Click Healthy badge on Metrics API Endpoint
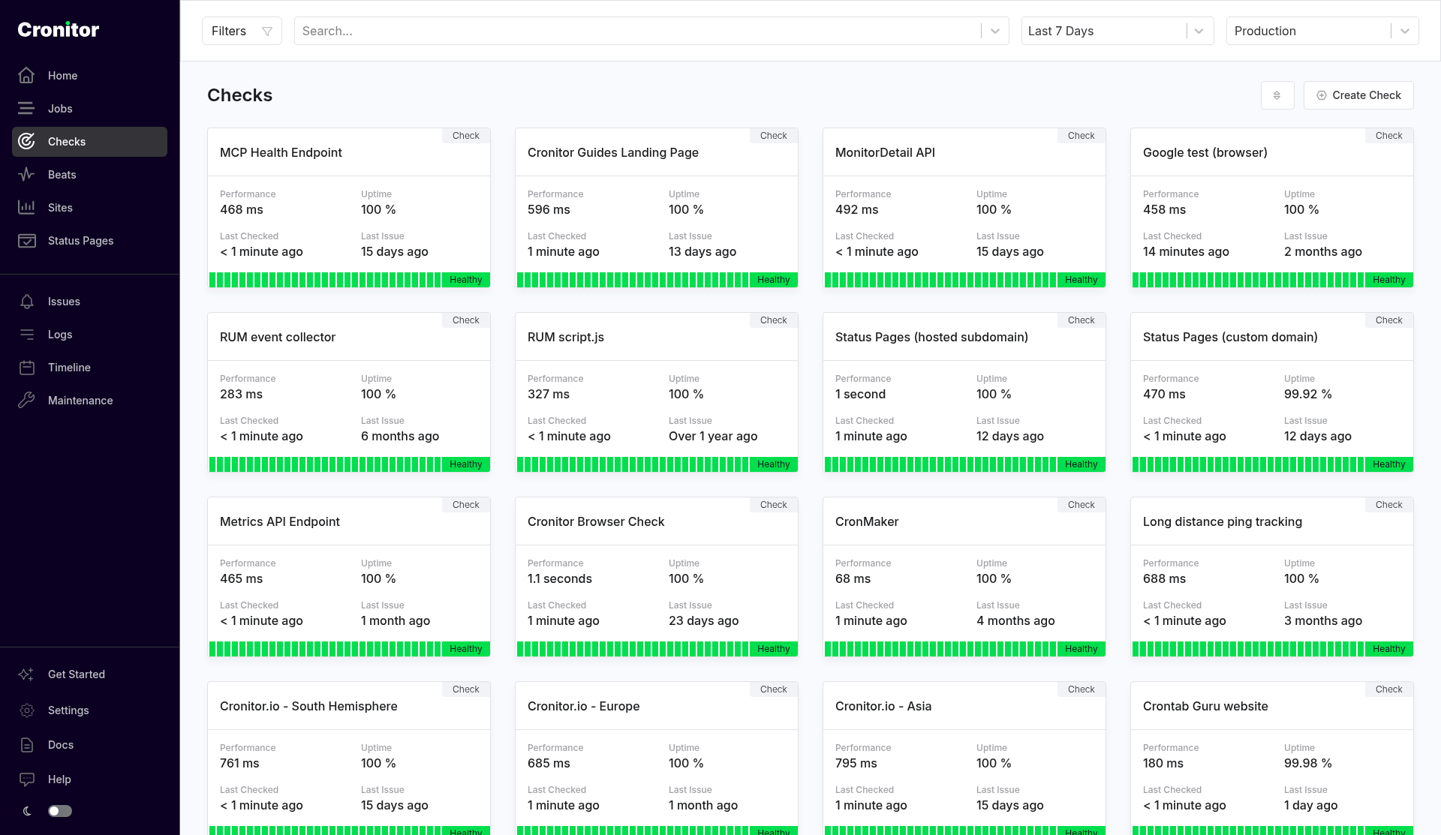The height and width of the screenshot is (835, 1441). pyautogui.click(x=465, y=649)
